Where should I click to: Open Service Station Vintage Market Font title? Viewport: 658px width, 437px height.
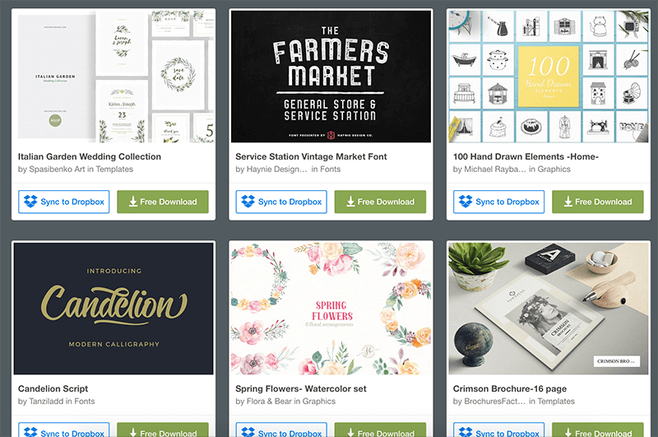[x=311, y=156]
